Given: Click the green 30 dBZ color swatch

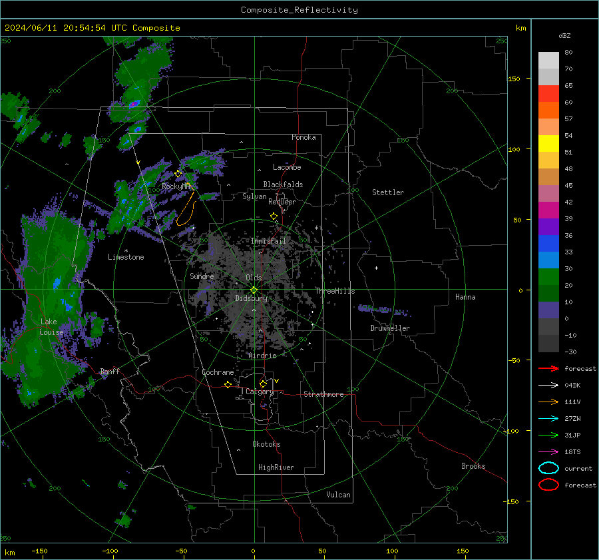Looking at the screenshot, I should tap(548, 276).
